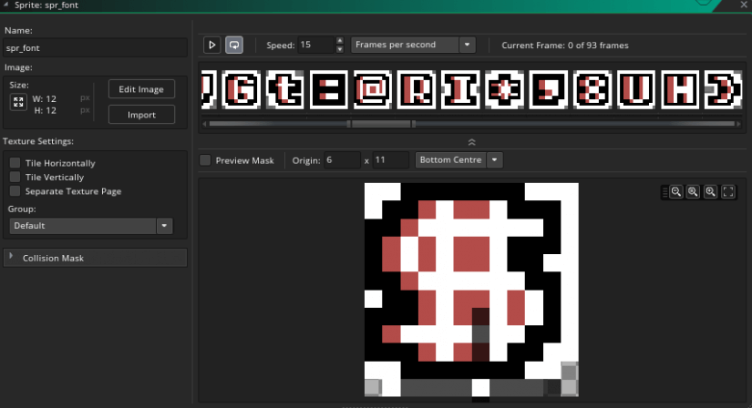Click the zoom in magnifier icon
752x408 pixels.
(710, 192)
